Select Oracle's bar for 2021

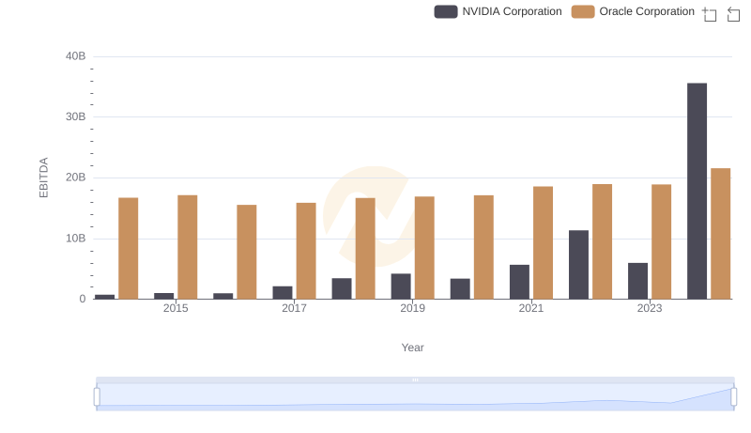point(543,243)
